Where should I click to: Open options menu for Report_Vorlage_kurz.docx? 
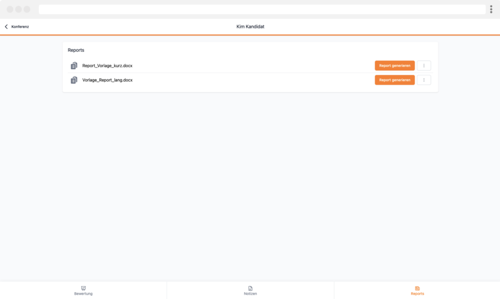click(x=424, y=66)
